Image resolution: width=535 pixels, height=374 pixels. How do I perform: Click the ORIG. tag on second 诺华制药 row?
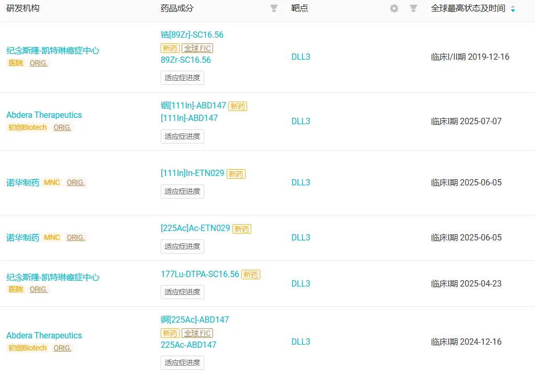75,237
